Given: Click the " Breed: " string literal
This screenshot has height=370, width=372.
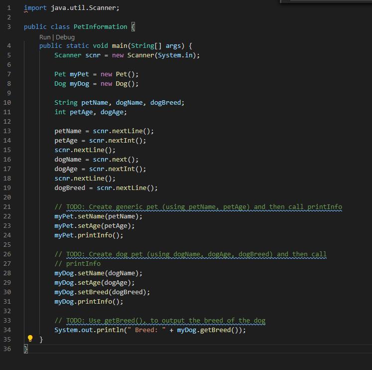Looking at the screenshot, I should tap(146, 330).
